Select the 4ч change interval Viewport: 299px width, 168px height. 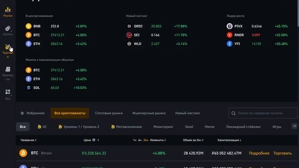pyautogui.click(x=140, y=140)
